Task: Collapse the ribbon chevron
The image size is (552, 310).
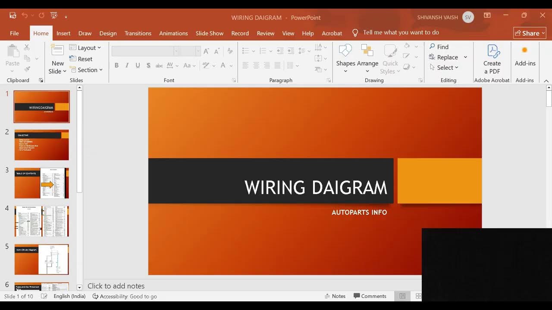Action: point(546,81)
